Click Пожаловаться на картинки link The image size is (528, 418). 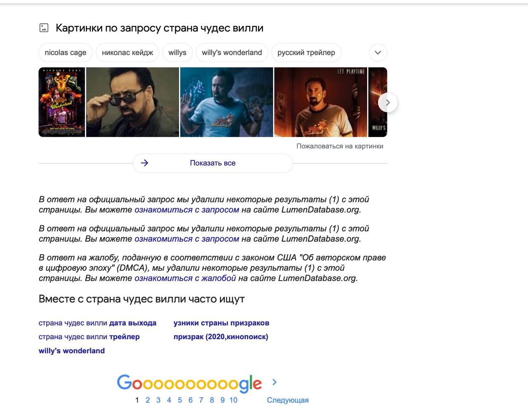(x=340, y=146)
